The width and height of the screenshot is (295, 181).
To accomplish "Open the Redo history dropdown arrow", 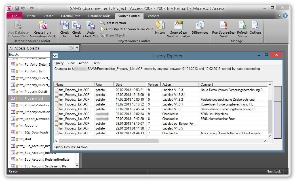I will 36,8.
